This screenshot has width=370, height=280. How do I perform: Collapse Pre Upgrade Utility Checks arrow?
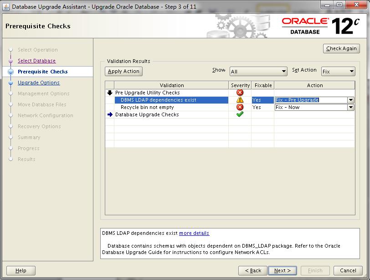[110, 93]
